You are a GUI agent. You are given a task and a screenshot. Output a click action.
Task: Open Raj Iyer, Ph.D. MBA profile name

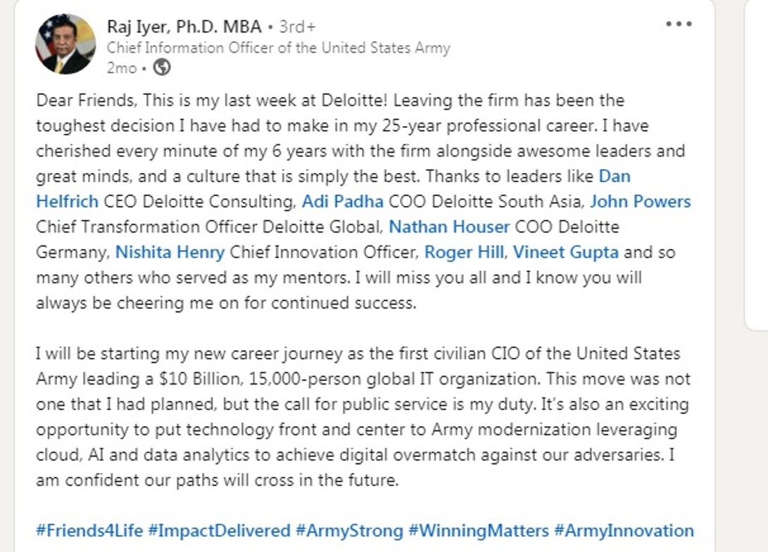point(184,27)
